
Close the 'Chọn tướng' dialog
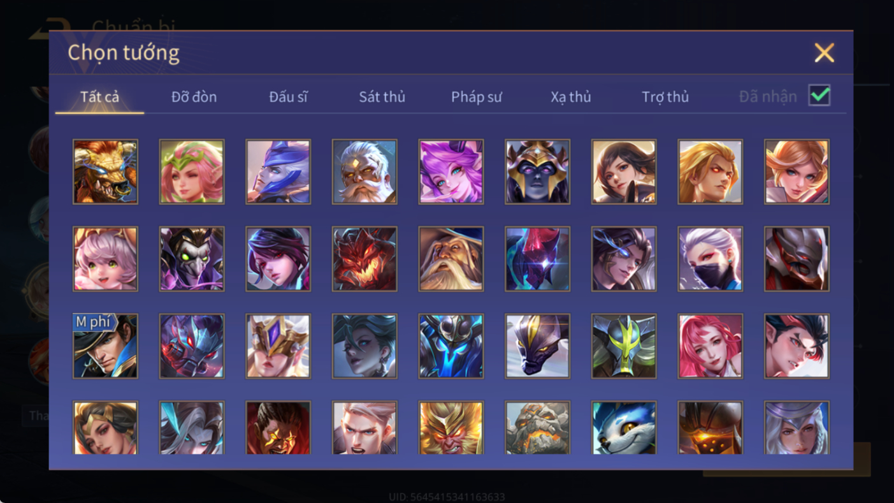point(824,53)
